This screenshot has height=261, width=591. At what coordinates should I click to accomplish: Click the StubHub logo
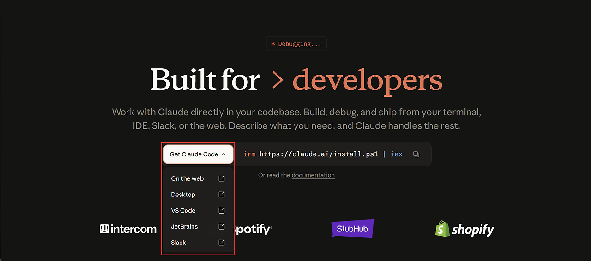pos(352,228)
